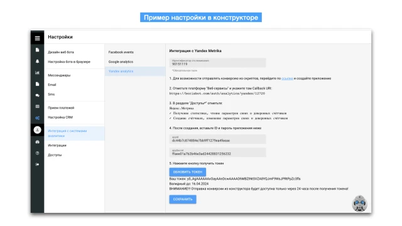
Task: Open Настройка CRM section
Action: [x=60, y=117]
